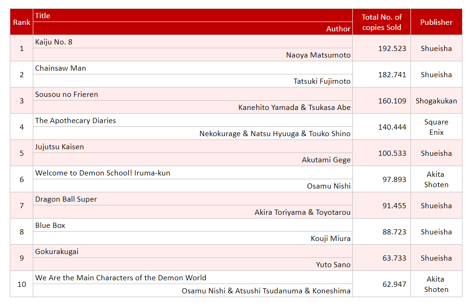
Task: Click Shueisha in the Gokurakugai row
Action: [x=436, y=258]
